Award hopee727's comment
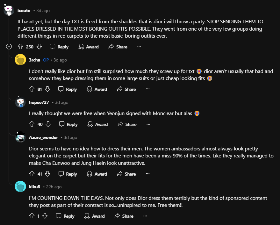 coord(98,124)
